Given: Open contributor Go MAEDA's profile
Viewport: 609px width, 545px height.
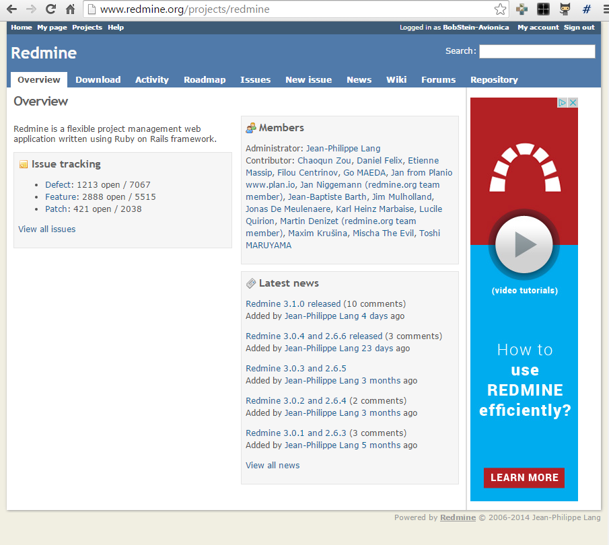Looking at the screenshot, I should [364, 172].
